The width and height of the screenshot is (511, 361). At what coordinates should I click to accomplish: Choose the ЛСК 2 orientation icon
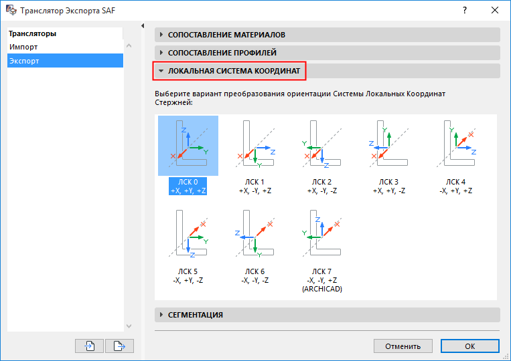[322, 145]
